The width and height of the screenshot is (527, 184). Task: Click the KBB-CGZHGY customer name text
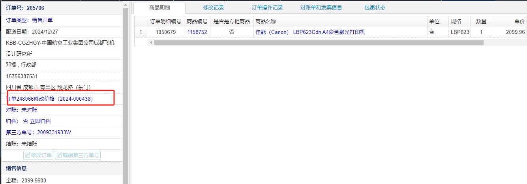tap(60, 48)
